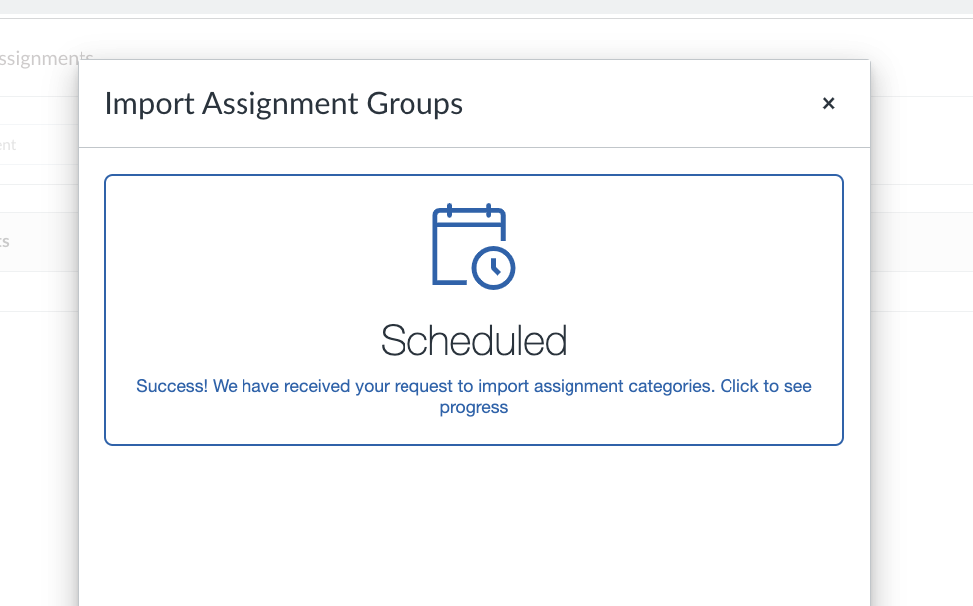Click the bold background row ending 'ts'
Viewport: 973px width, 606px height.
coord(8,241)
